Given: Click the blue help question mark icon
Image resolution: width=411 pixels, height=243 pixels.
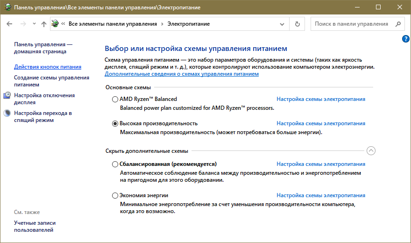Looking at the screenshot, I should point(405,39).
